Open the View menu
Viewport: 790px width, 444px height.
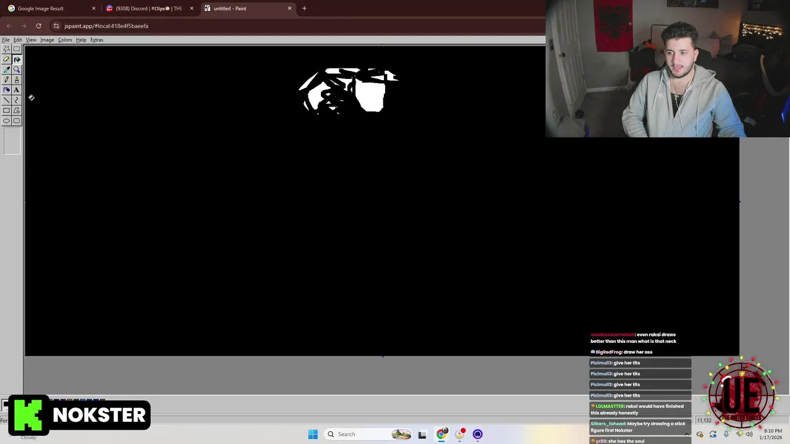tap(31, 39)
